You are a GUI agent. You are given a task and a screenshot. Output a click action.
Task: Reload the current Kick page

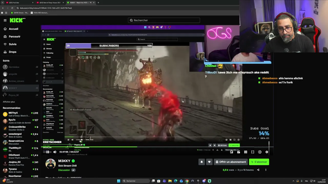(x=12, y=8)
